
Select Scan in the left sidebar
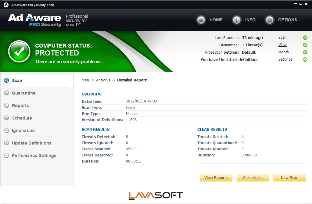pos(37,81)
